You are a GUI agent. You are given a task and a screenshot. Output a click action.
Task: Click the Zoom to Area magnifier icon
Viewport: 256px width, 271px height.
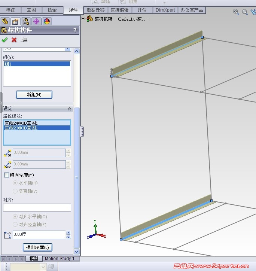click(245, 12)
